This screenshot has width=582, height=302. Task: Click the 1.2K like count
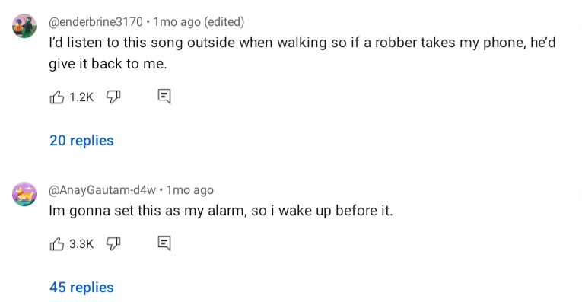click(81, 97)
